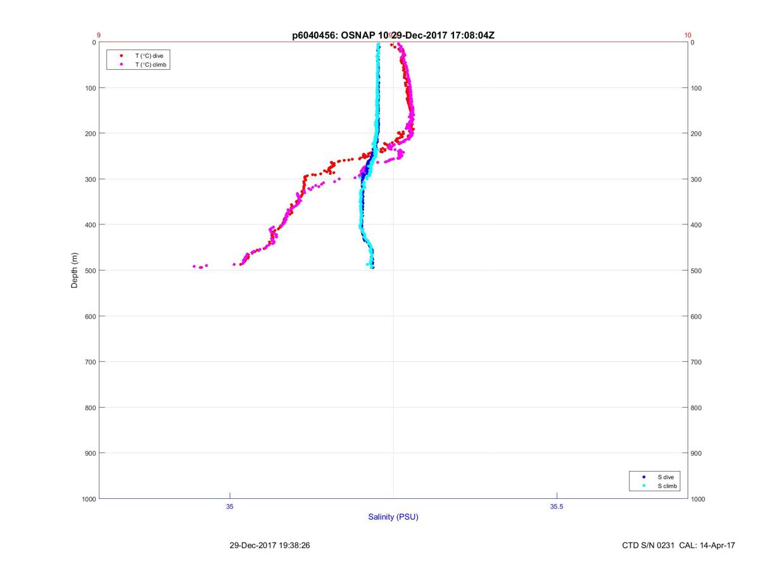760x561 pixels.
Task: Click the red T dive legend marker
Action: [121, 56]
